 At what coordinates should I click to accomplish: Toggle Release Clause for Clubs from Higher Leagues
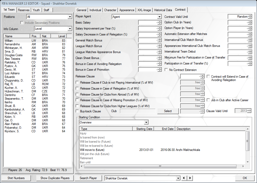[x=77, y=106]
